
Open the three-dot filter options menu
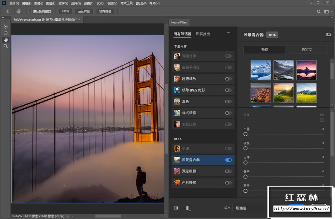[x=228, y=33]
